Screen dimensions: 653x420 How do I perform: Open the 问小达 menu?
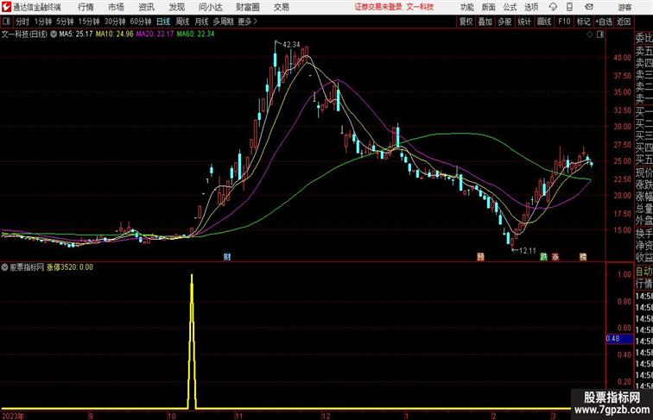211,7
